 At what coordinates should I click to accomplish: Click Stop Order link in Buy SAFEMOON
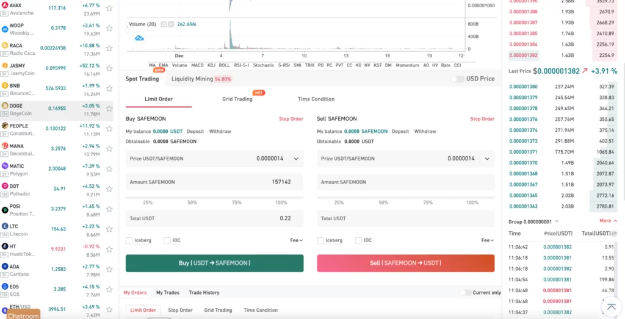[x=291, y=119]
